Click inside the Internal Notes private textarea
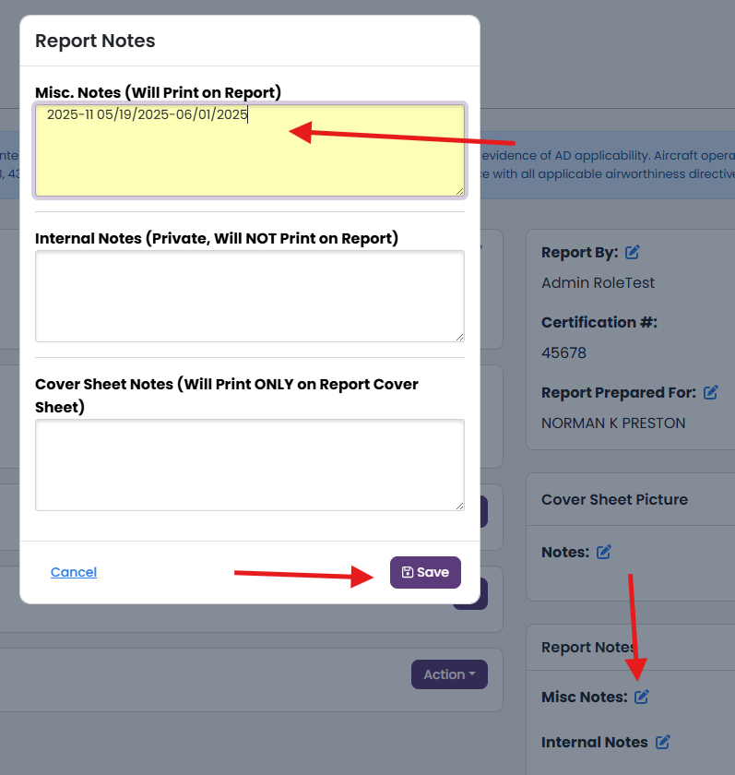The image size is (735, 775). click(x=250, y=296)
